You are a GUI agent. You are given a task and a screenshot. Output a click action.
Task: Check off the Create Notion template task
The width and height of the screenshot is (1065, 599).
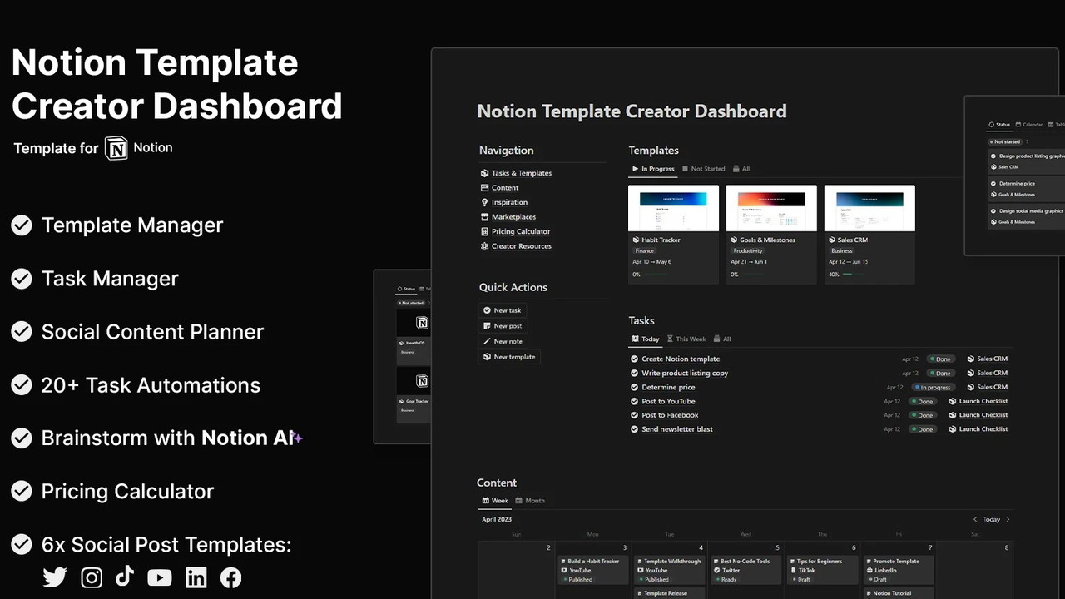coord(635,359)
